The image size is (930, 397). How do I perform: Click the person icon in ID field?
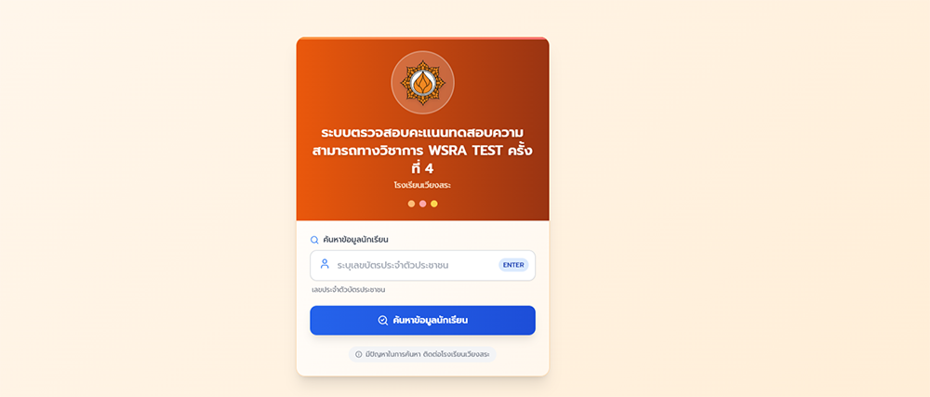(325, 264)
